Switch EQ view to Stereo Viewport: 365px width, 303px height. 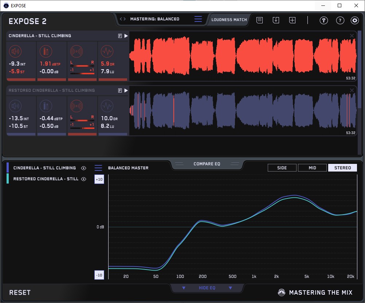tap(342, 168)
